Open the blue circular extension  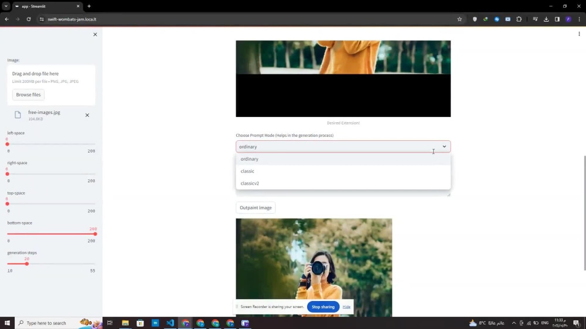click(x=497, y=19)
